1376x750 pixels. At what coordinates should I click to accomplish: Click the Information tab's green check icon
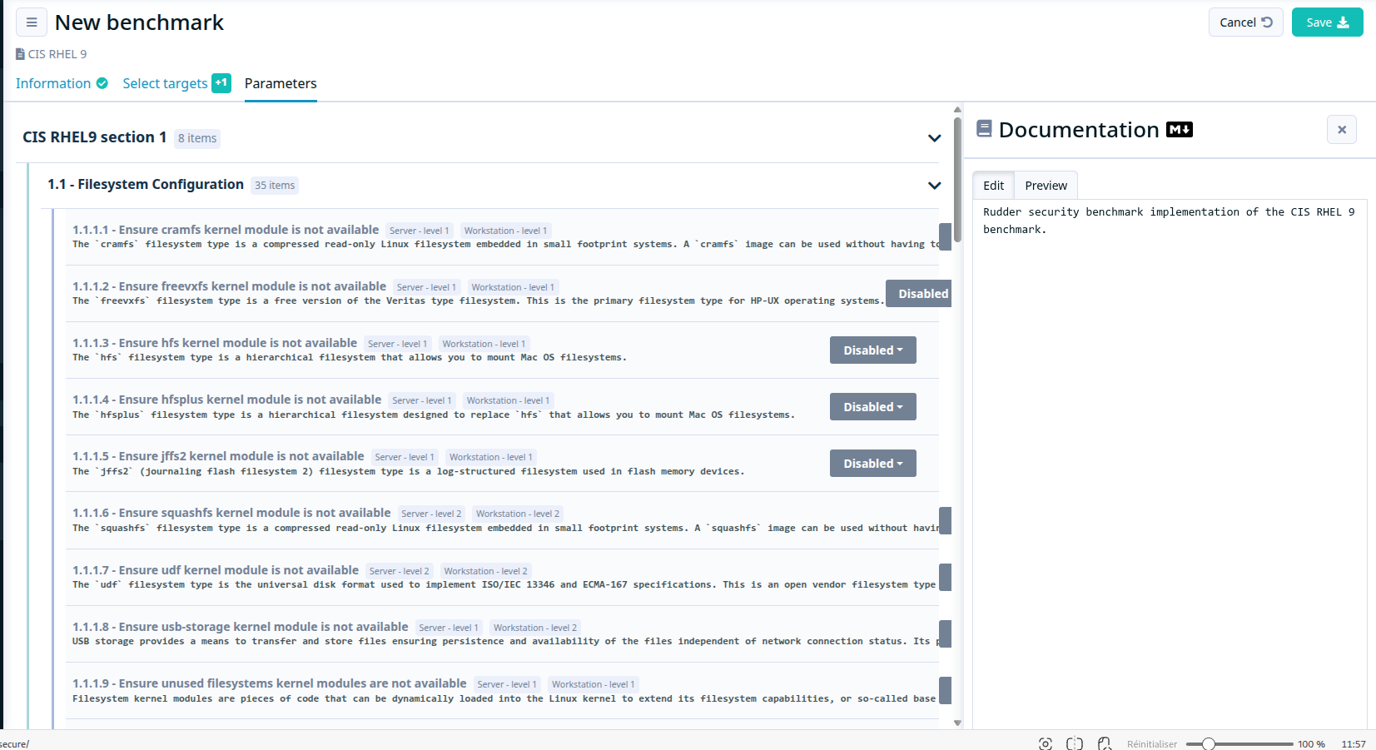[x=102, y=83]
